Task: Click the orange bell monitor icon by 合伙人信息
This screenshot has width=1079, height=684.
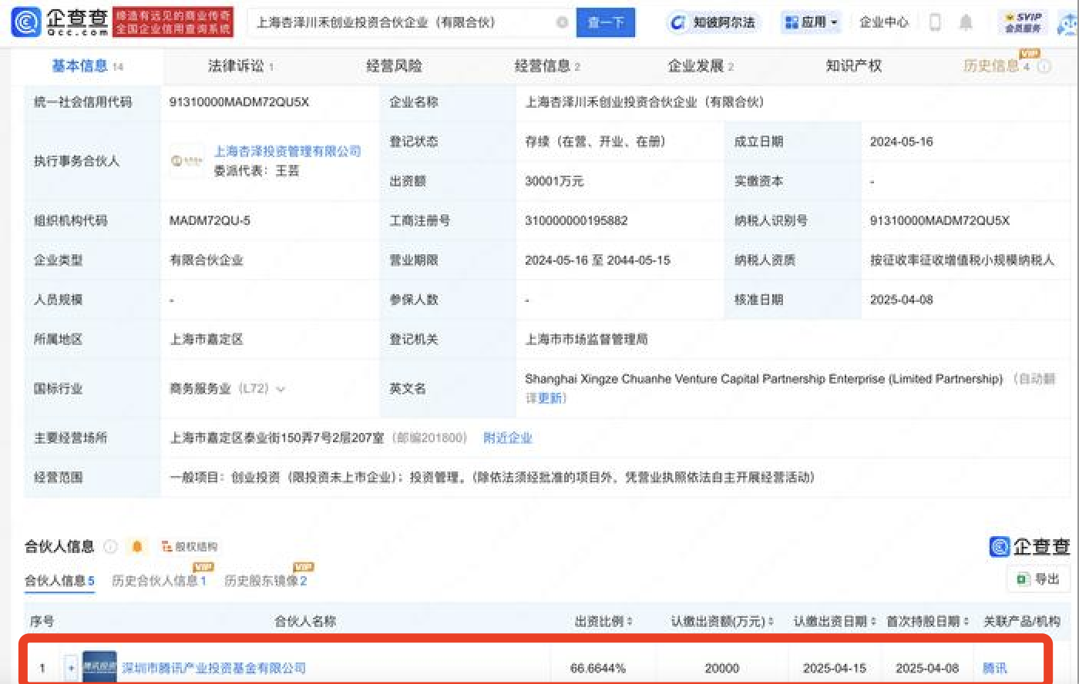Action: [137, 546]
